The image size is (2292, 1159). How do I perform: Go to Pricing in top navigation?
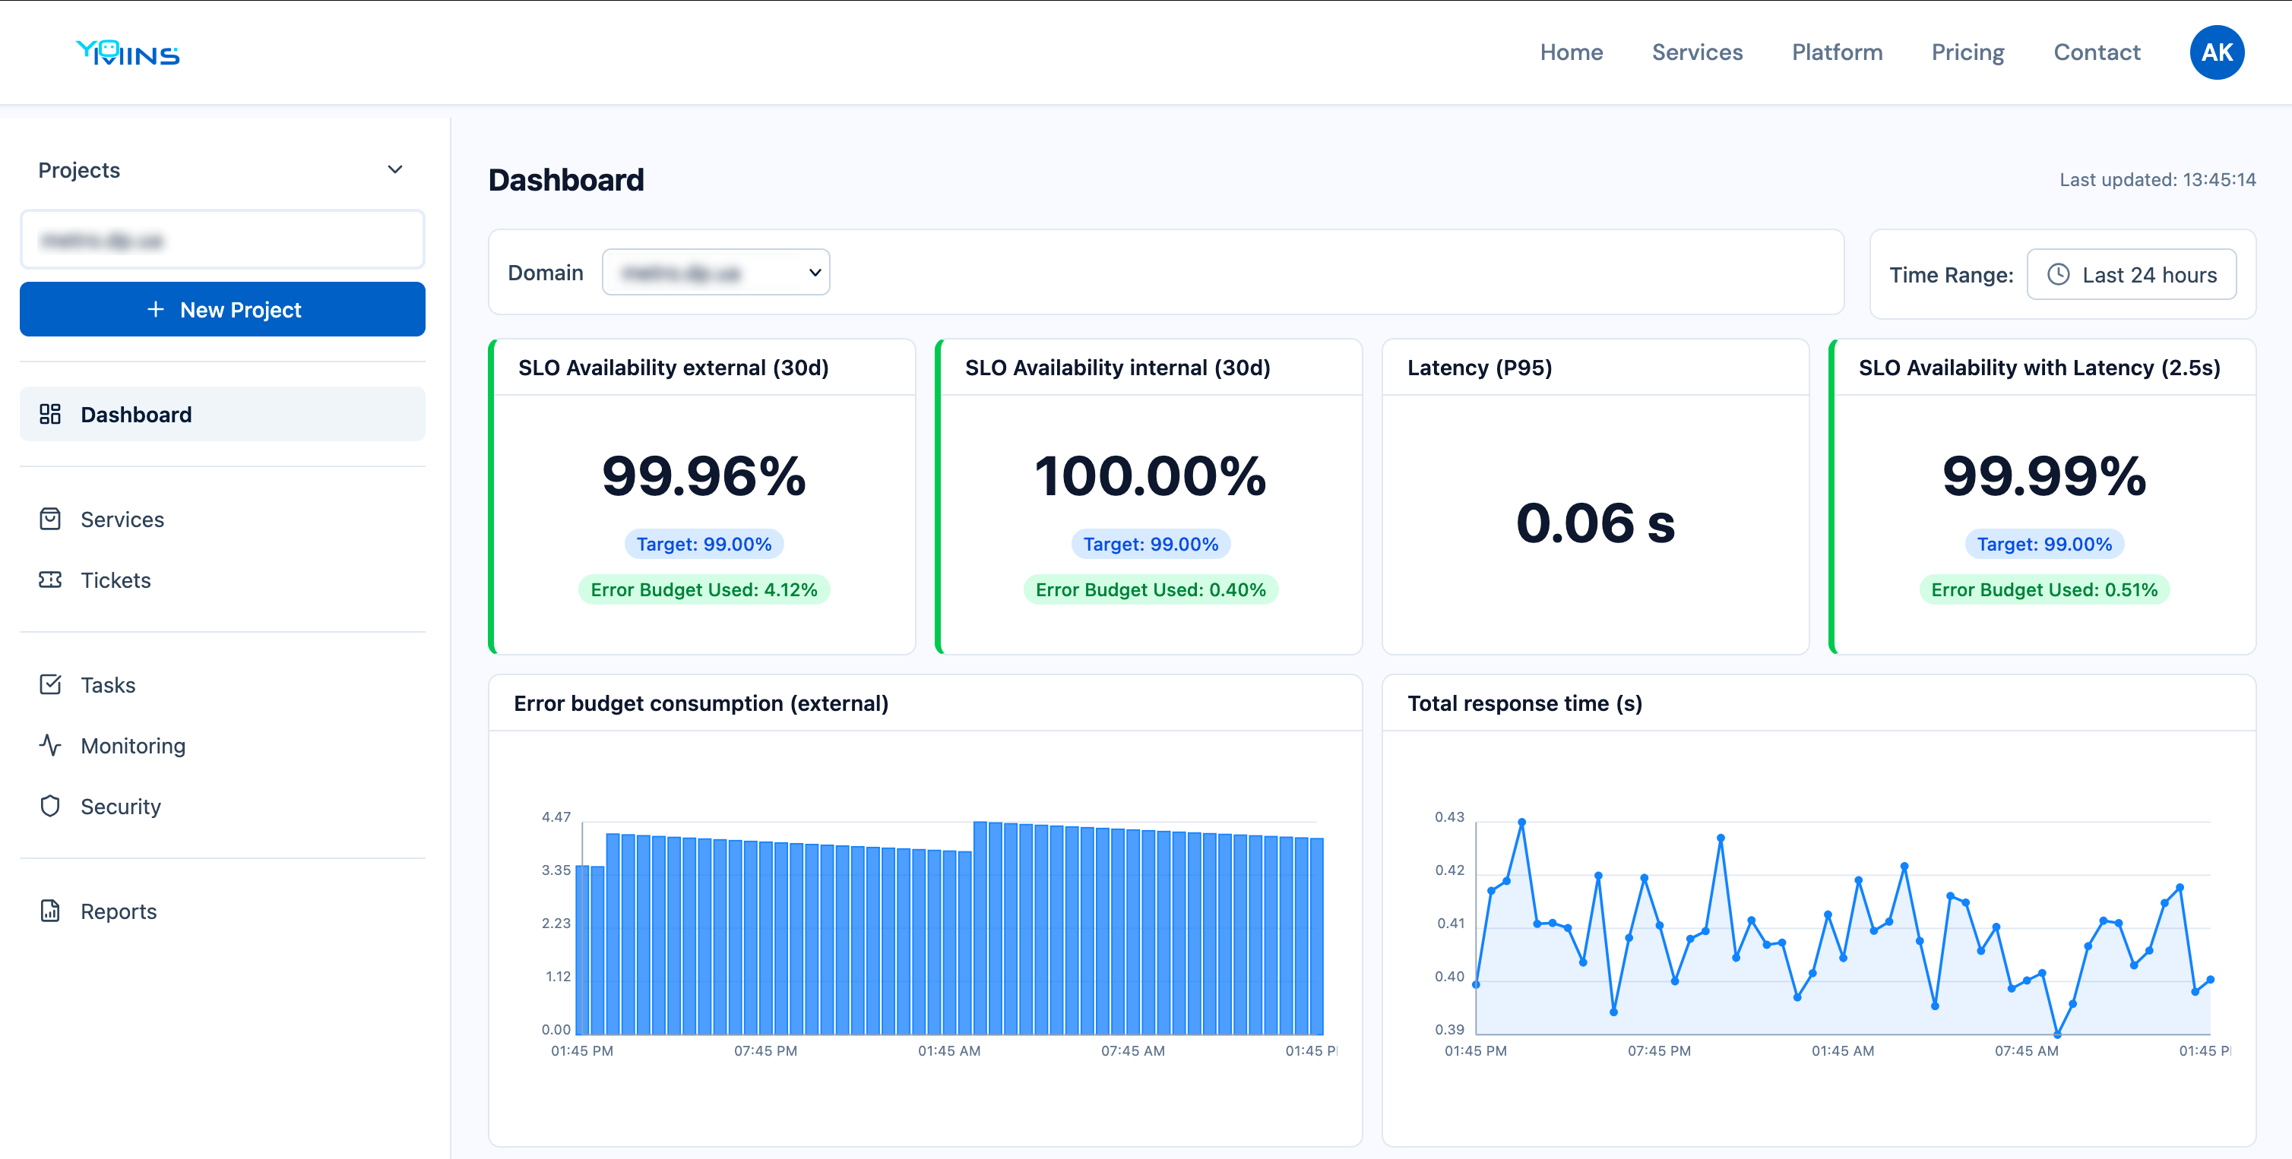point(1968,52)
